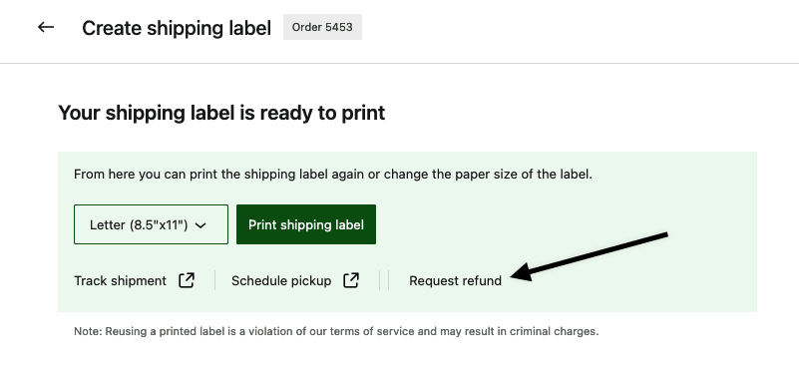Open the Letter paper size dropdown
The width and height of the screenshot is (799, 382).
tap(151, 224)
